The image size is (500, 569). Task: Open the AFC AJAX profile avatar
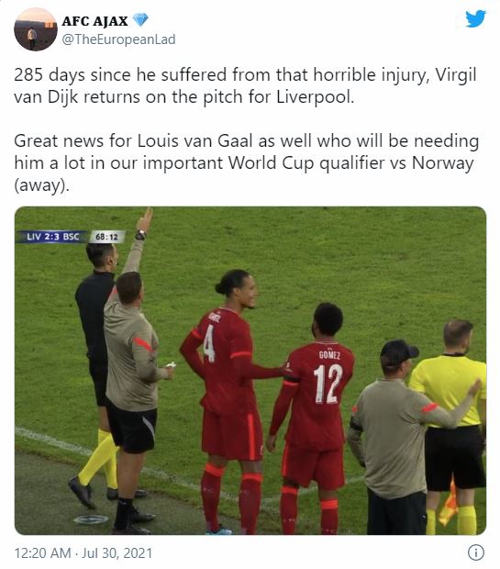pyautogui.click(x=36, y=29)
